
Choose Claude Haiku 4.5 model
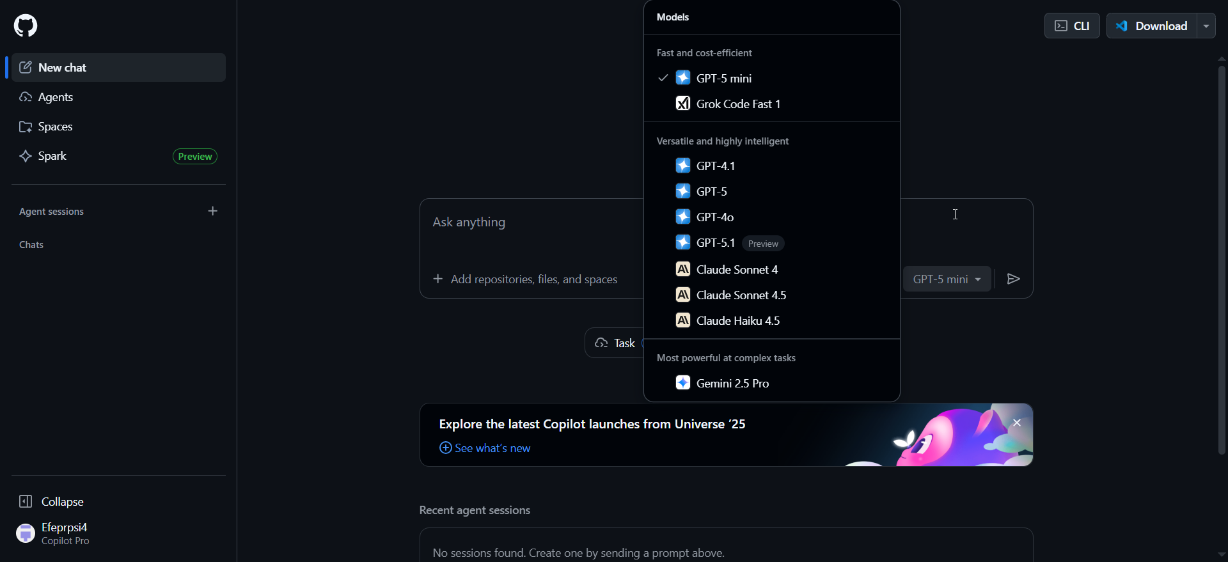point(737,320)
